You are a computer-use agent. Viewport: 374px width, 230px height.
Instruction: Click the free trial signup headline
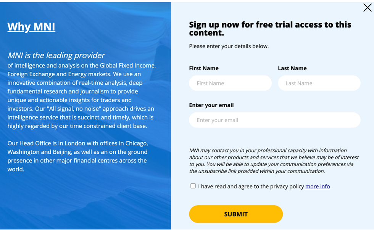270,29
